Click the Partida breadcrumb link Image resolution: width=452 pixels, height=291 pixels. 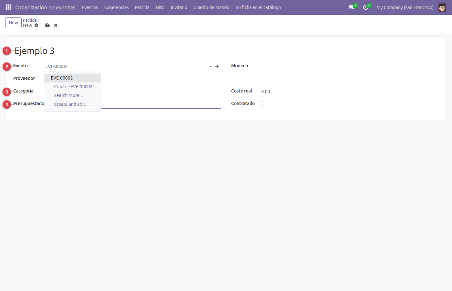tap(30, 20)
